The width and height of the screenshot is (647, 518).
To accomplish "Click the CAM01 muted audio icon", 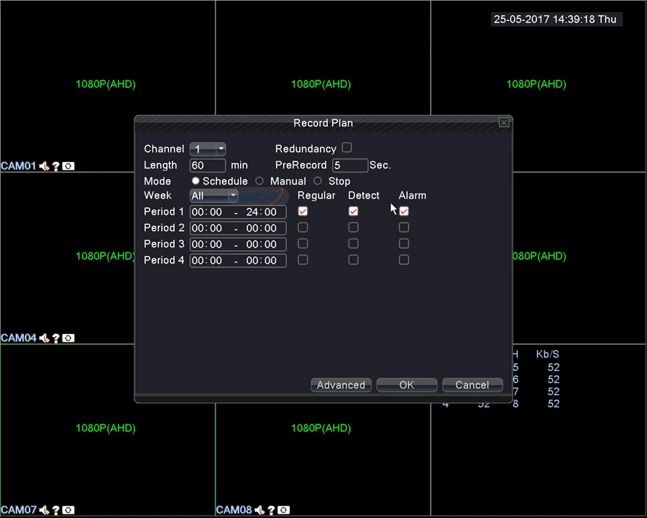I will pos(44,166).
